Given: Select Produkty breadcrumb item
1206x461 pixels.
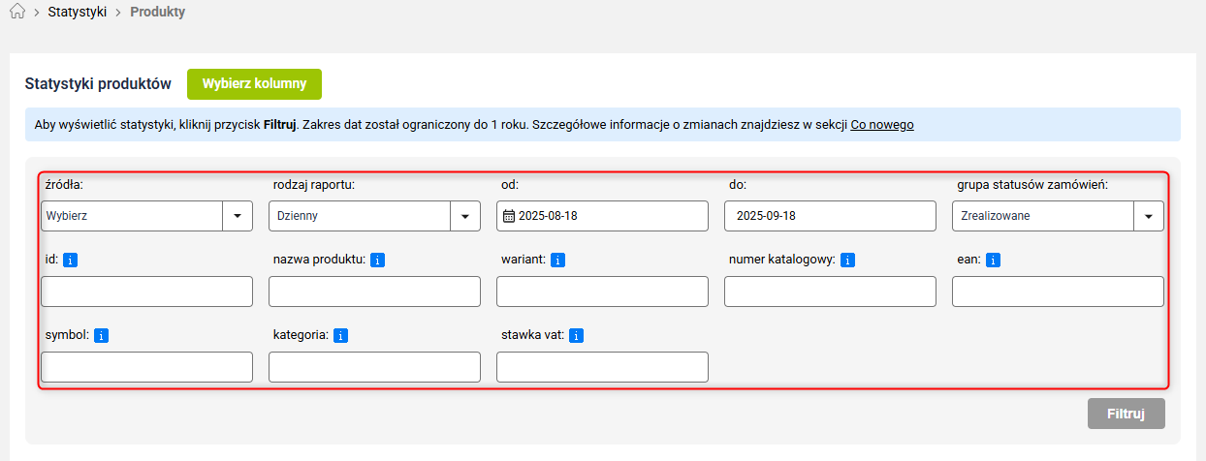Looking at the screenshot, I should tap(157, 13).
